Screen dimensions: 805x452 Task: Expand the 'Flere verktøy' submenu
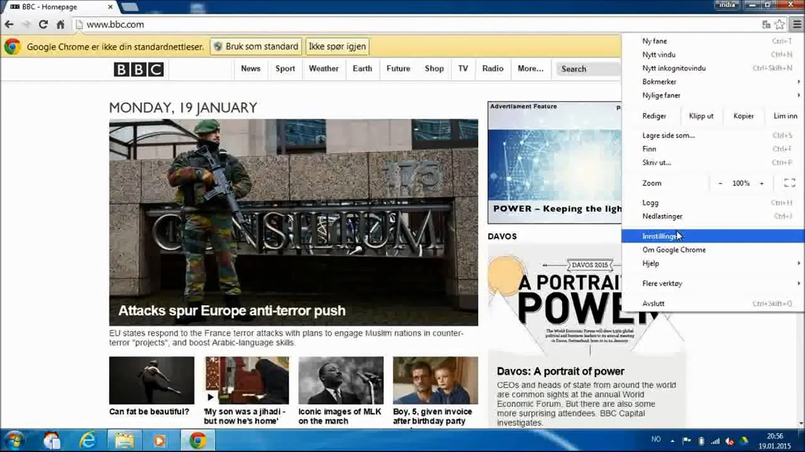click(x=713, y=284)
